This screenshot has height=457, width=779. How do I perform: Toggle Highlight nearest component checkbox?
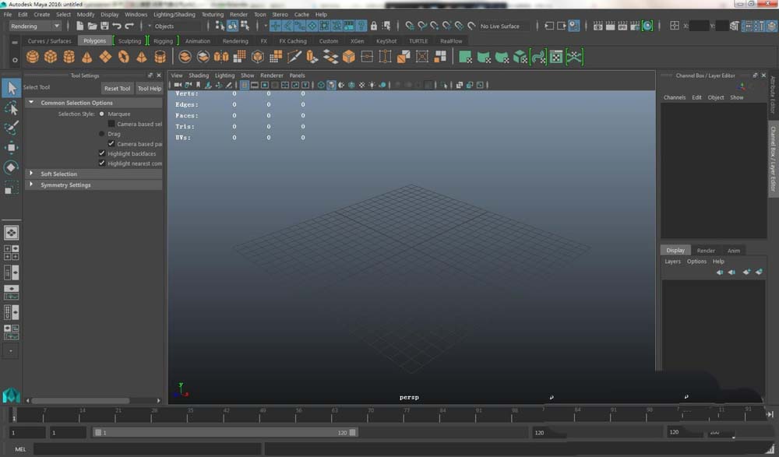(x=102, y=163)
